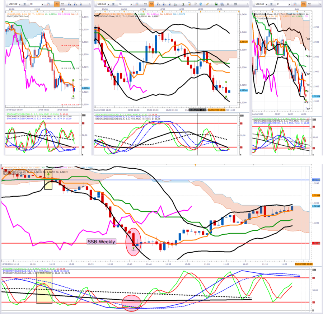Click the orange 12/08/2020 19:00 date label

(216, 110)
